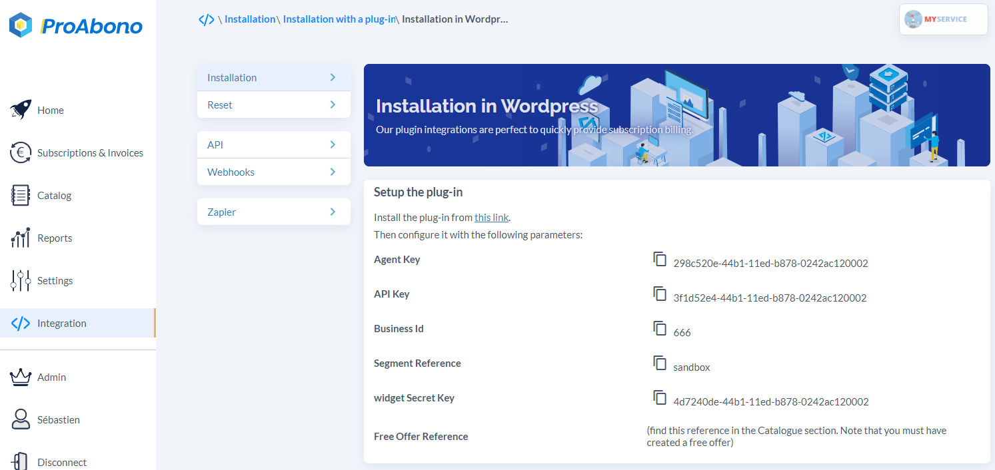
Task: Open the Sébastien account menu item
Action: (78, 419)
